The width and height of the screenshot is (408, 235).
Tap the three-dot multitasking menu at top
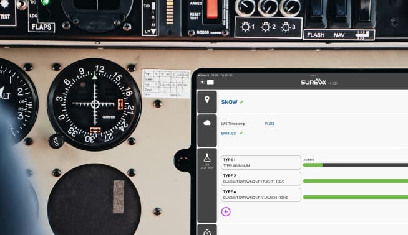click(313, 75)
